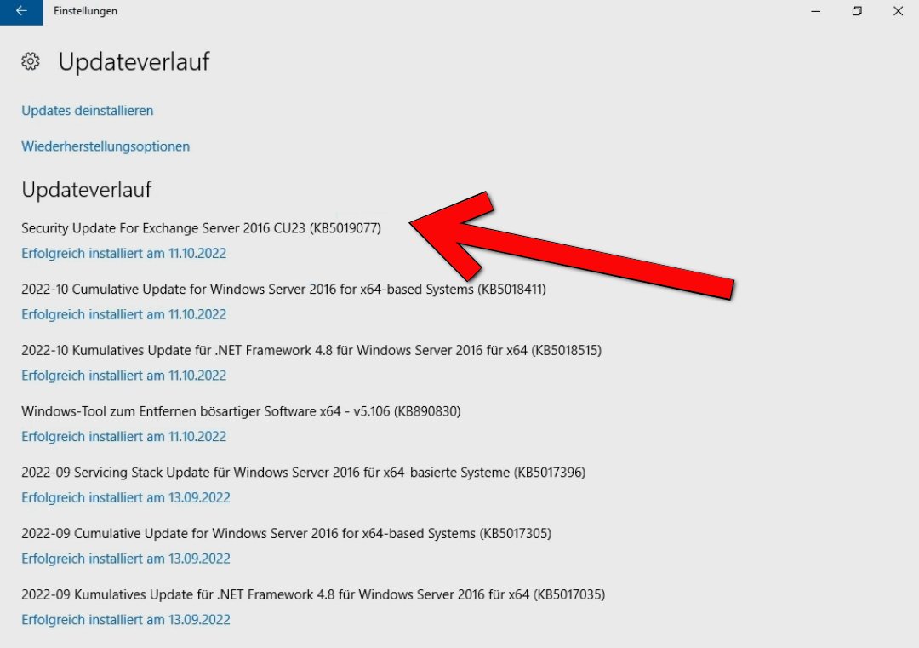Image resolution: width=919 pixels, height=648 pixels.
Task: Open install status under KB5017396 update
Action: [x=126, y=497]
